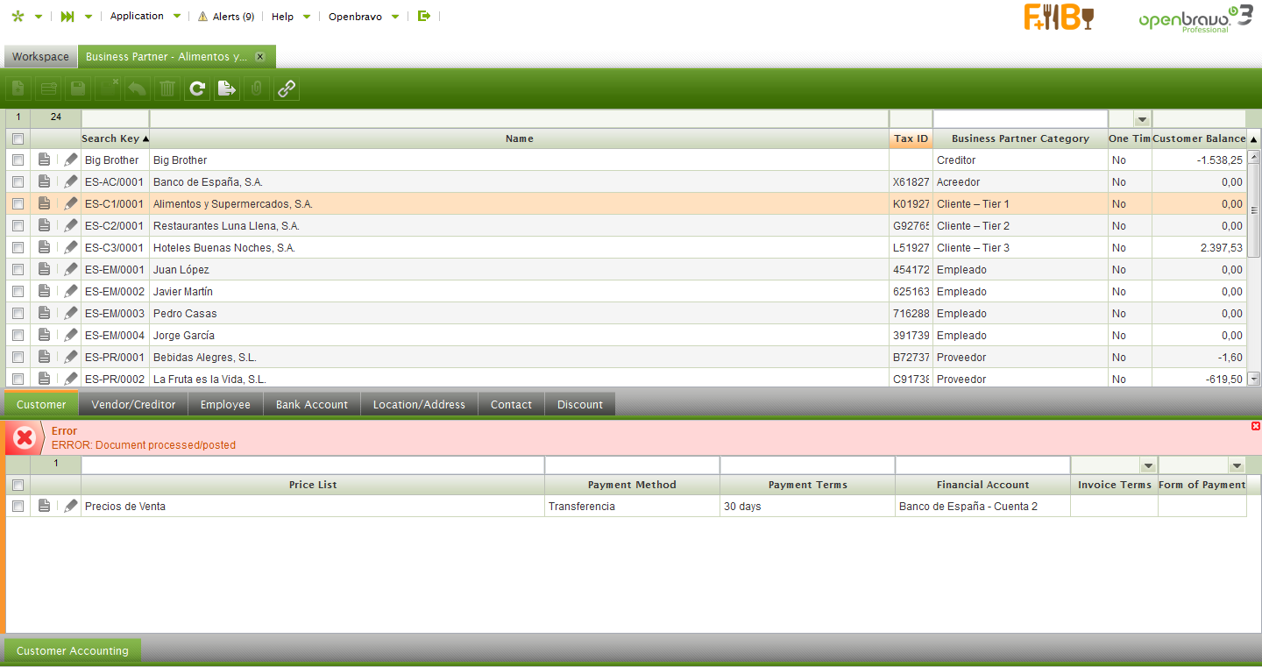Select the Precios de Venta row checkbox
Image resolution: width=1262 pixels, height=667 pixels.
click(x=18, y=507)
